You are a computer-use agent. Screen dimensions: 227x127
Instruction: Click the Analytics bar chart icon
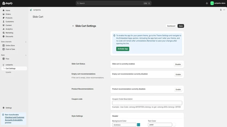tap(3, 29)
